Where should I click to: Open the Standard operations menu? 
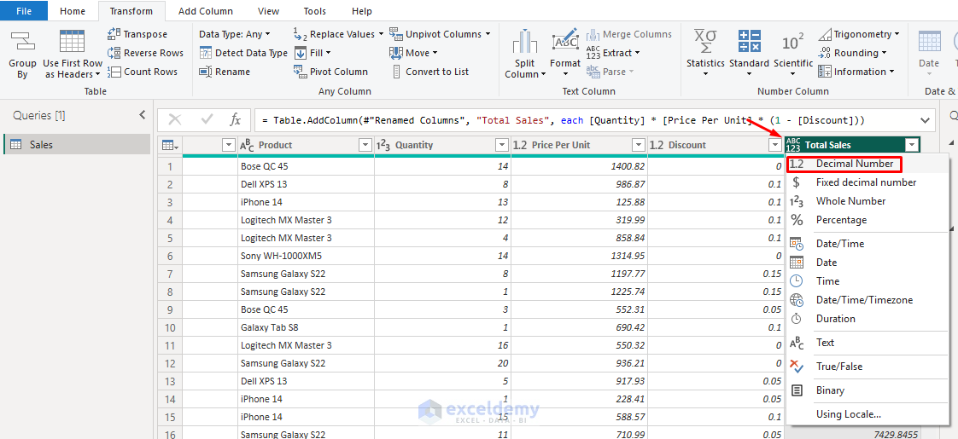(x=749, y=54)
